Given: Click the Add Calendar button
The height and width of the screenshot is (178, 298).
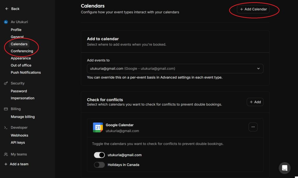Looking at the screenshot, I should (x=253, y=9).
